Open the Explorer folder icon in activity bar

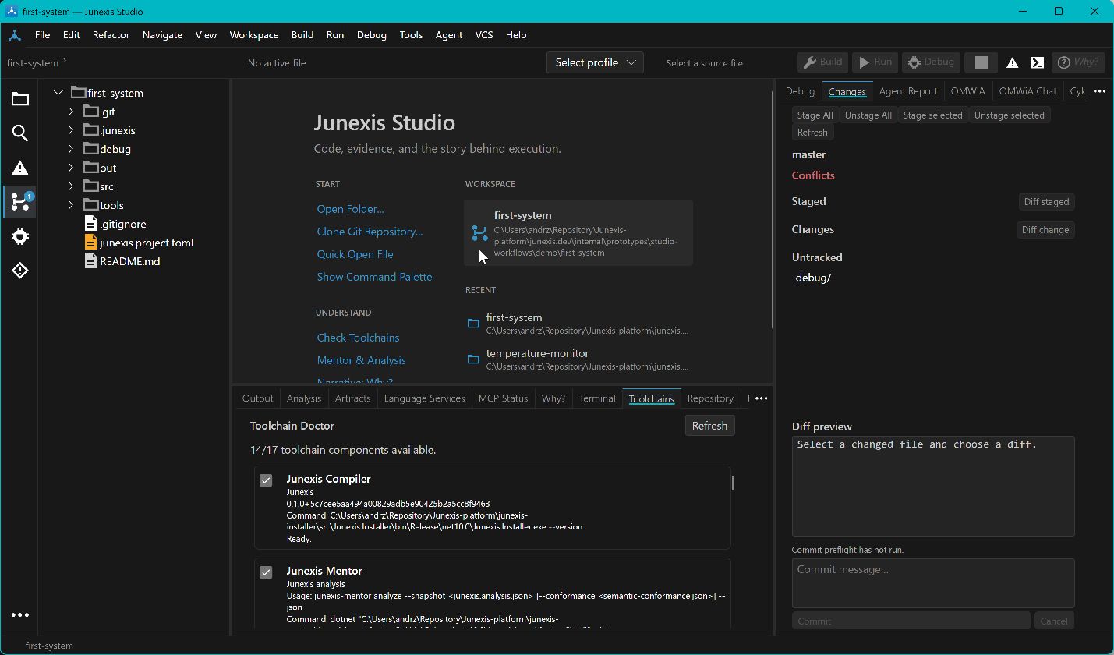(x=20, y=99)
